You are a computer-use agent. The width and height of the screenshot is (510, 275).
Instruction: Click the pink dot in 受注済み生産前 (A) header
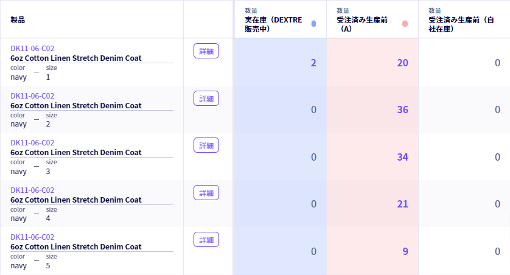click(x=405, y=24)
